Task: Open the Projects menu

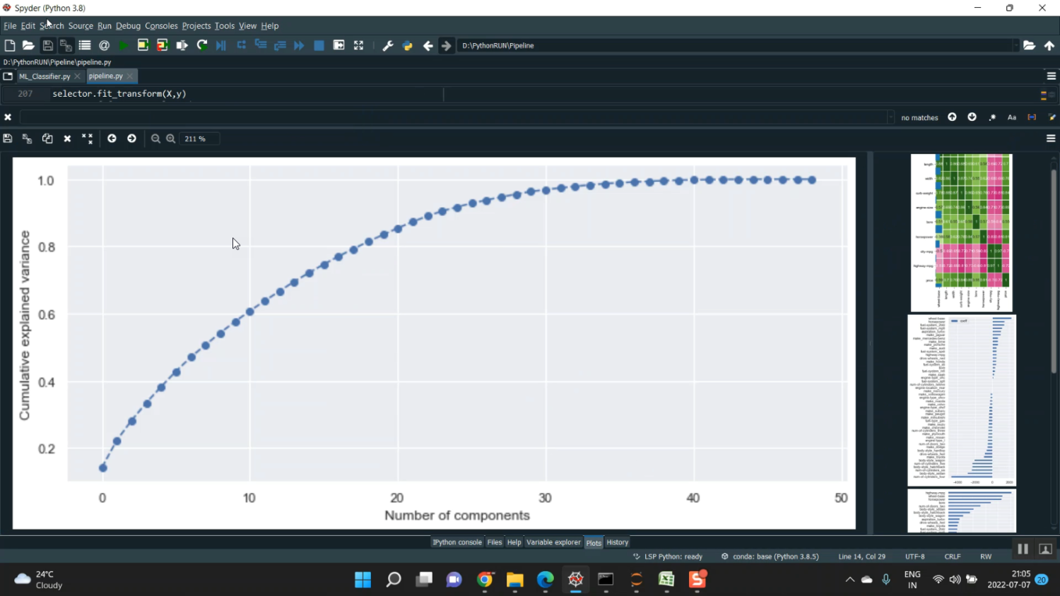Action: click(x=196, y=26)
